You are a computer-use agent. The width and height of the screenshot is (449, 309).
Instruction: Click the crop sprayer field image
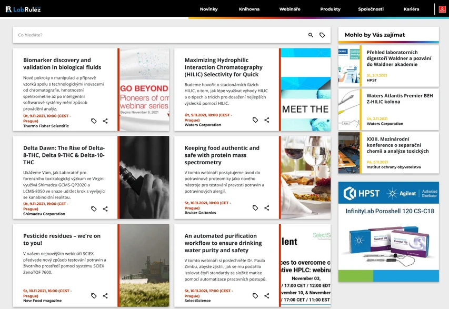click(144, 265)
